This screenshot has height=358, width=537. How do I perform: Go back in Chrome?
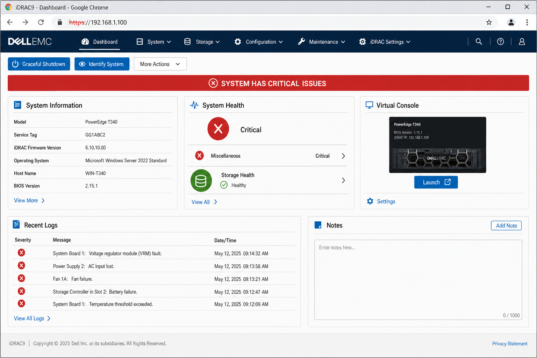click(10, 22)
